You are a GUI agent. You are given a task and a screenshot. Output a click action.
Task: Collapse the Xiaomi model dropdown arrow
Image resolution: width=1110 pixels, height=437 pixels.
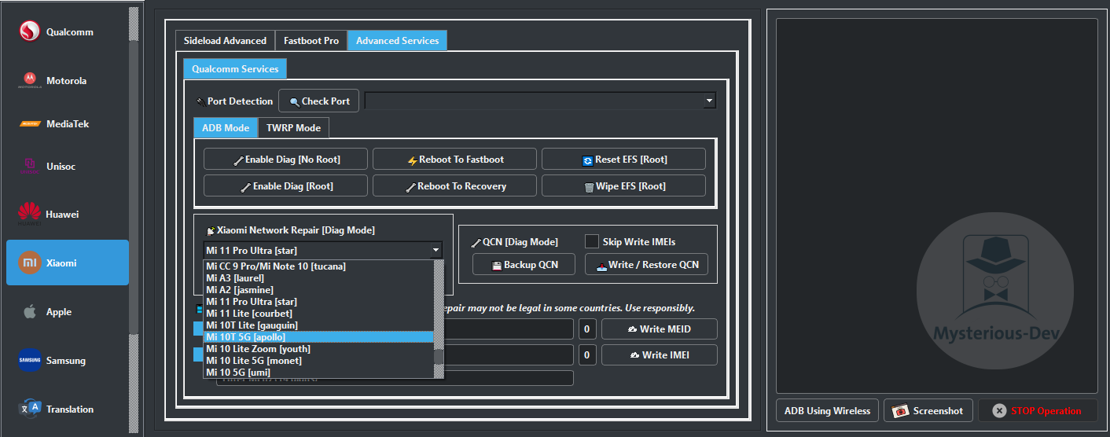(x=436, y=250)
